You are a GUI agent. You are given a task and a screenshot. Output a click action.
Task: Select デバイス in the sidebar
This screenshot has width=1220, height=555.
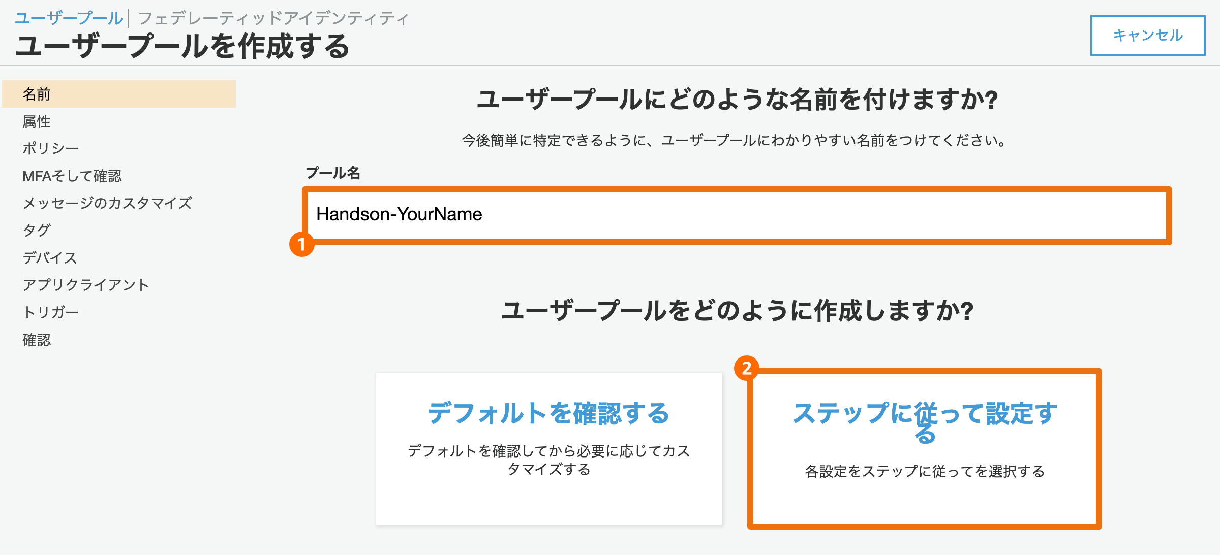point(50,257)
